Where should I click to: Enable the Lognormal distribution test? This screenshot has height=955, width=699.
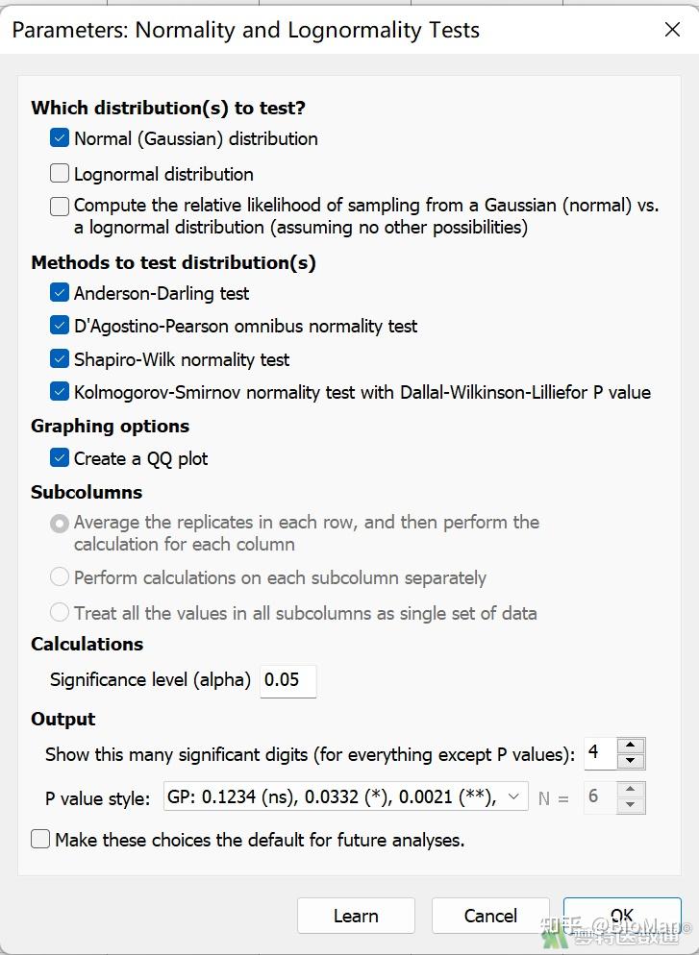60,174
